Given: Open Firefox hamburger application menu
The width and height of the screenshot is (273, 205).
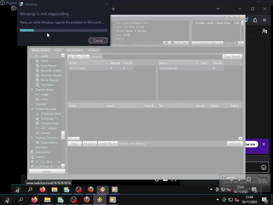Looking at the screenshot, I should click(264, 20).
